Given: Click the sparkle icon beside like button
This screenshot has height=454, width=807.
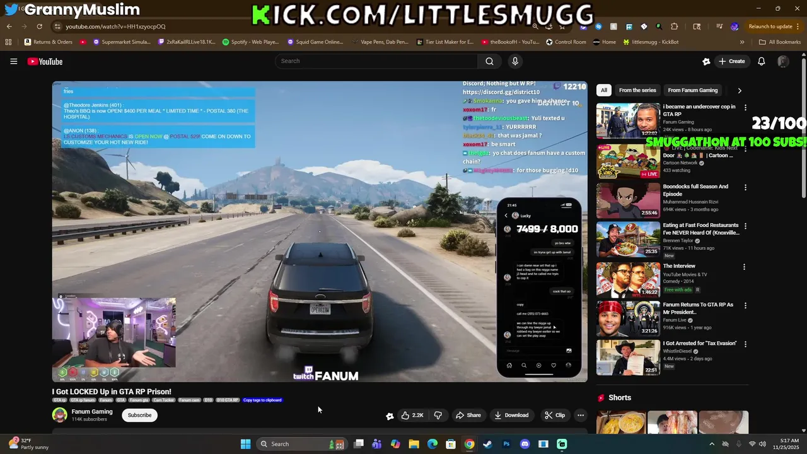Looking at the screenshot, I should point(390,416).
